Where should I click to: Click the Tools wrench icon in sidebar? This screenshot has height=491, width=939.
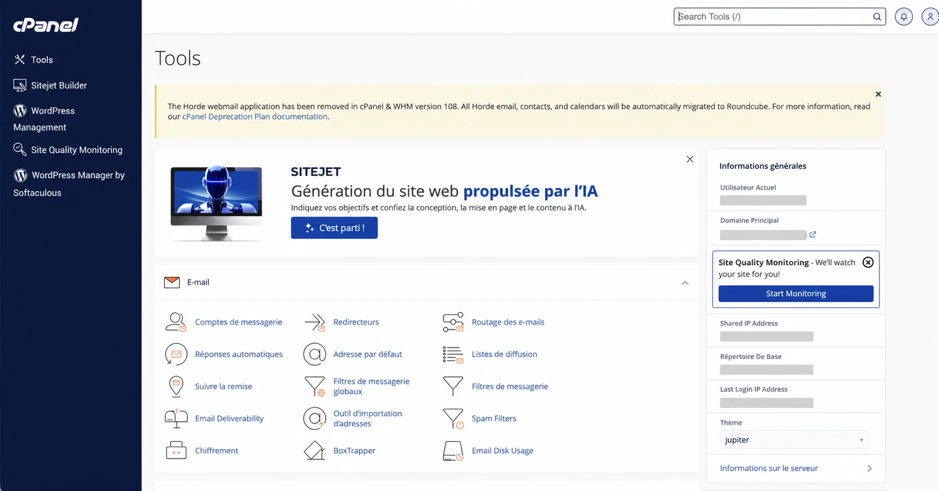tap(20, 60)
